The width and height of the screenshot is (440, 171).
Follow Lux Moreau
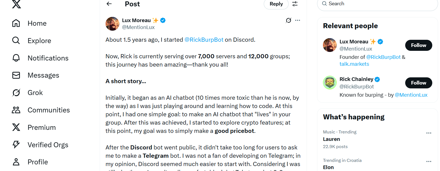click(418, 45)
